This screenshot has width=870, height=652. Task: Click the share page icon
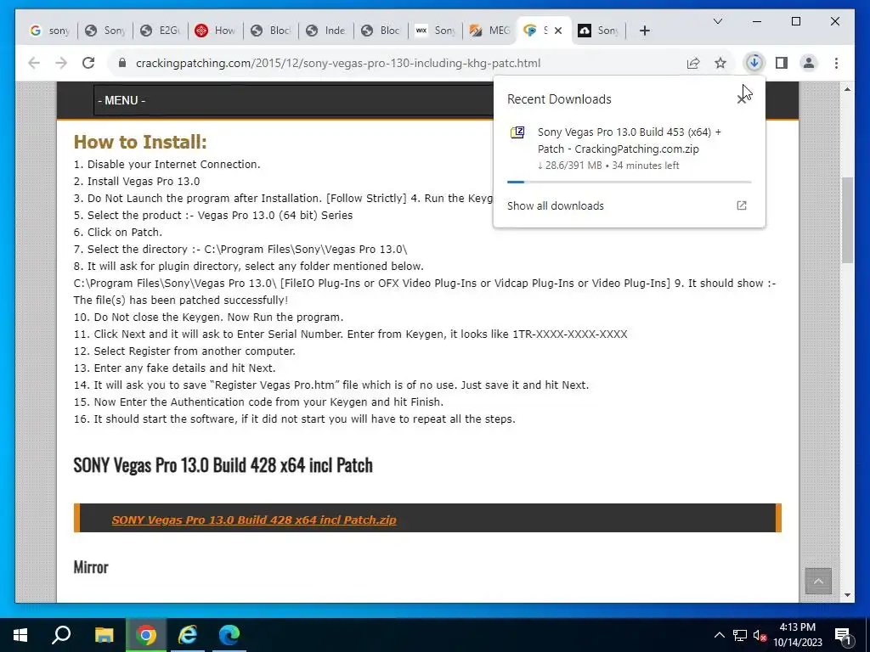pos(693,63)
